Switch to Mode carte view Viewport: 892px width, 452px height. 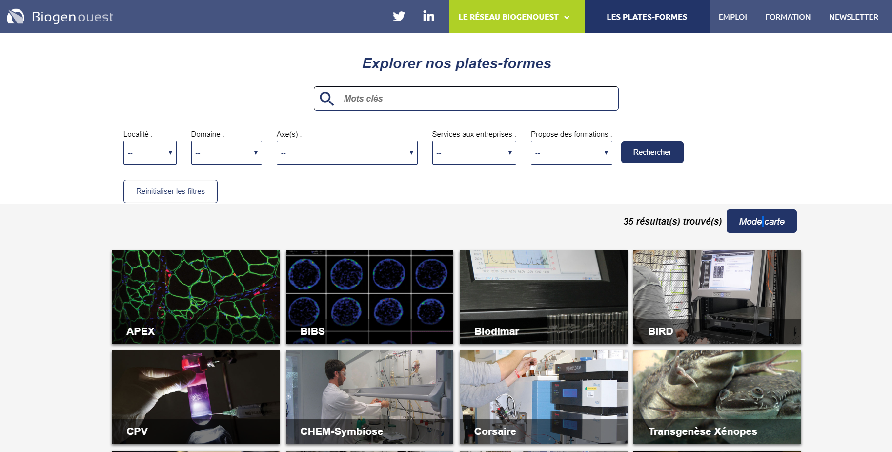click(x=761, y=221)
